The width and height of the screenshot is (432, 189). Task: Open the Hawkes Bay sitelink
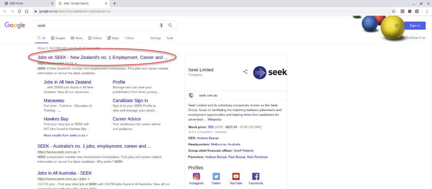[56, 119]
